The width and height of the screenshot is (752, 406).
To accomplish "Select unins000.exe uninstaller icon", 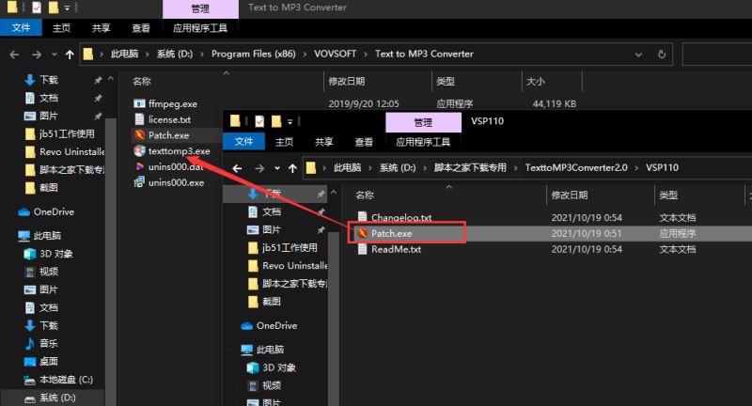I will 139,182.
